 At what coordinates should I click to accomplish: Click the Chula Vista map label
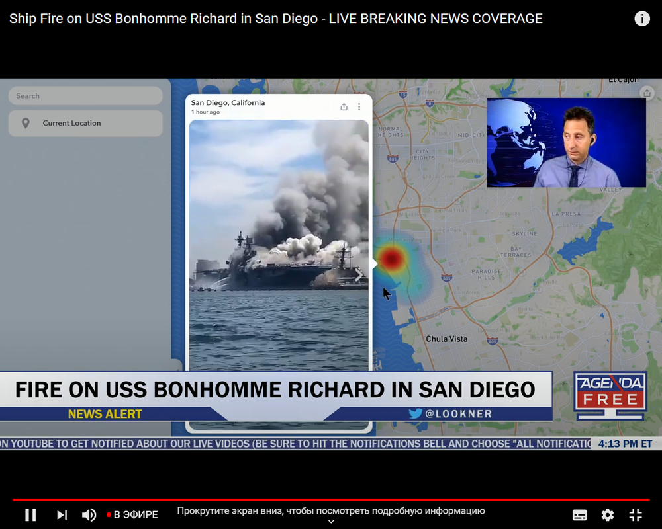point(447,339)
